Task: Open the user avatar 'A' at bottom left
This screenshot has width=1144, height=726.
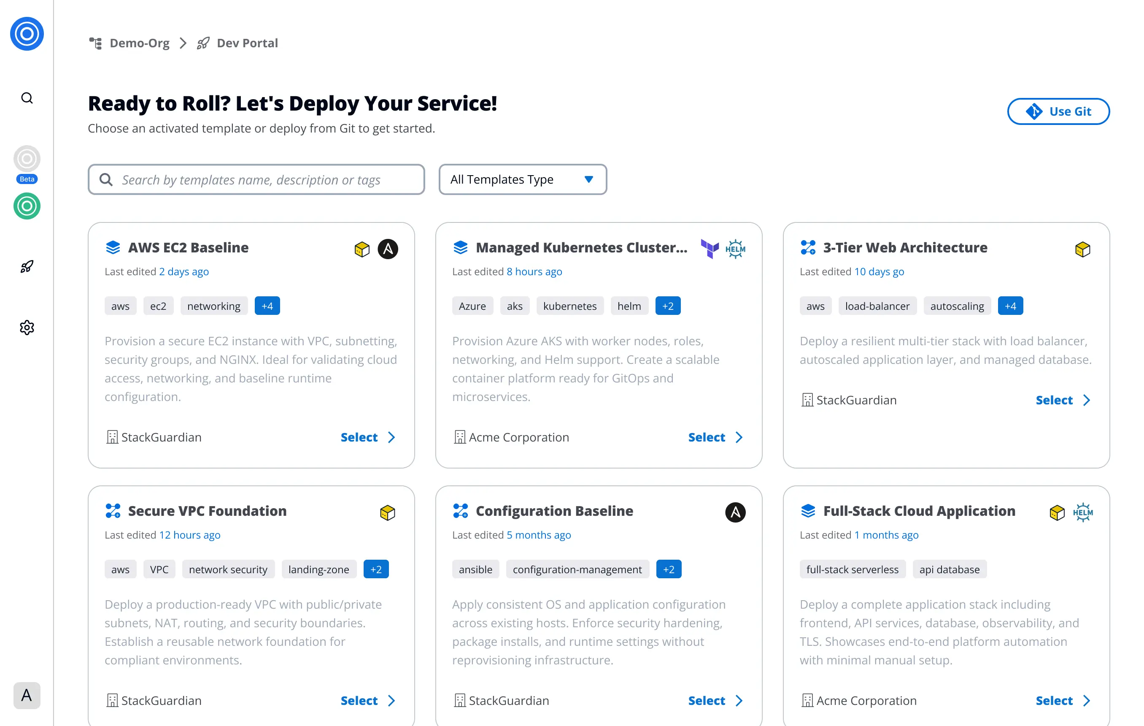Action: pyautogui.click(x=27, y=696)
